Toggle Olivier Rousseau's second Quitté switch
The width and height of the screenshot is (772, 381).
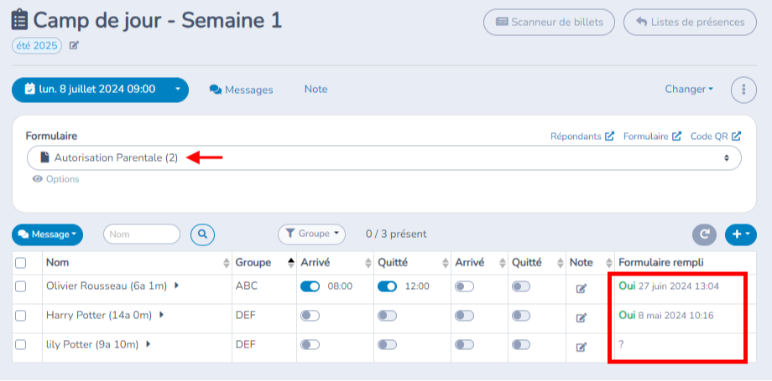521,286
